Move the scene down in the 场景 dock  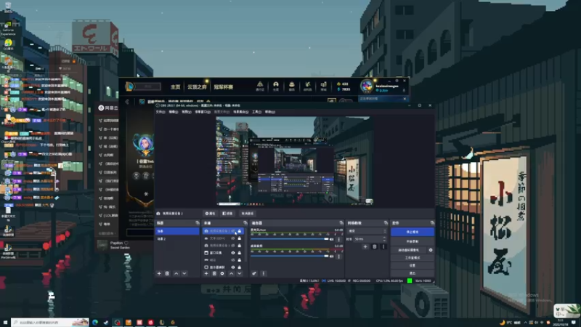tap(184, 274)
